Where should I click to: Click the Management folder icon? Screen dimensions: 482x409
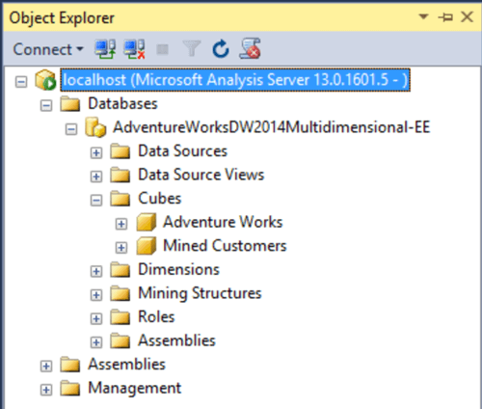70,388
